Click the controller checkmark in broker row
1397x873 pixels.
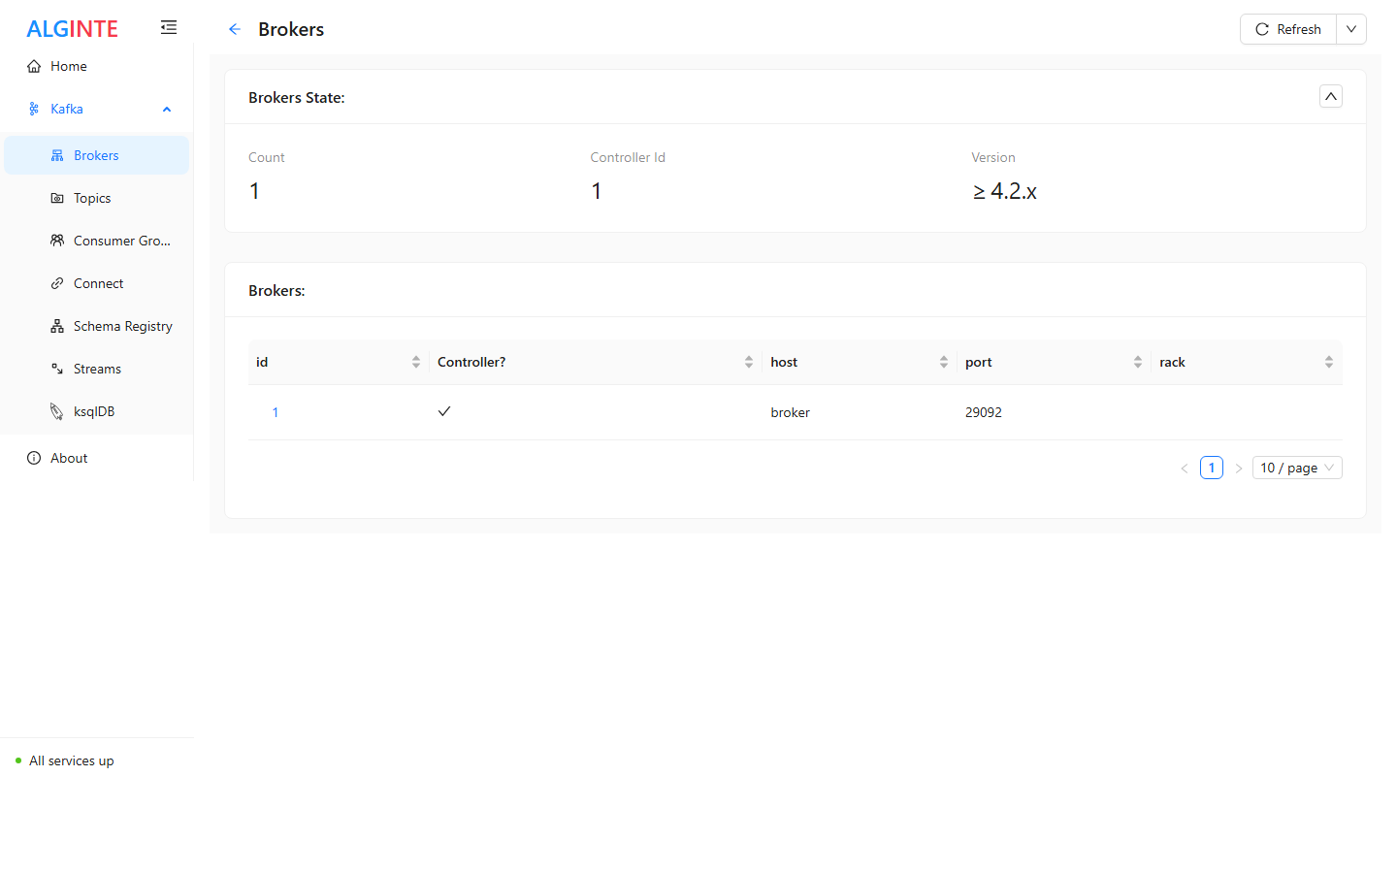(x=444, y=411)
